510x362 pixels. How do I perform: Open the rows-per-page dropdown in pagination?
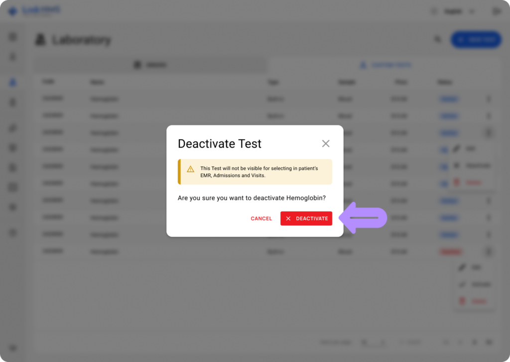373,342
